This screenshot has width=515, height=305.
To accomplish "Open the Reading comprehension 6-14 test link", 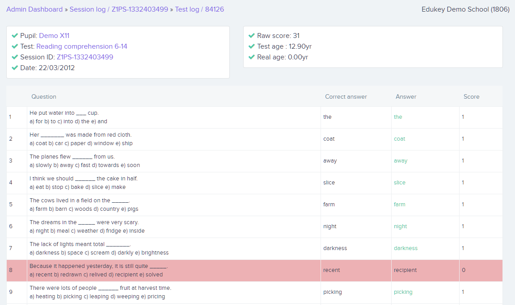I will [x=82, y=46].
